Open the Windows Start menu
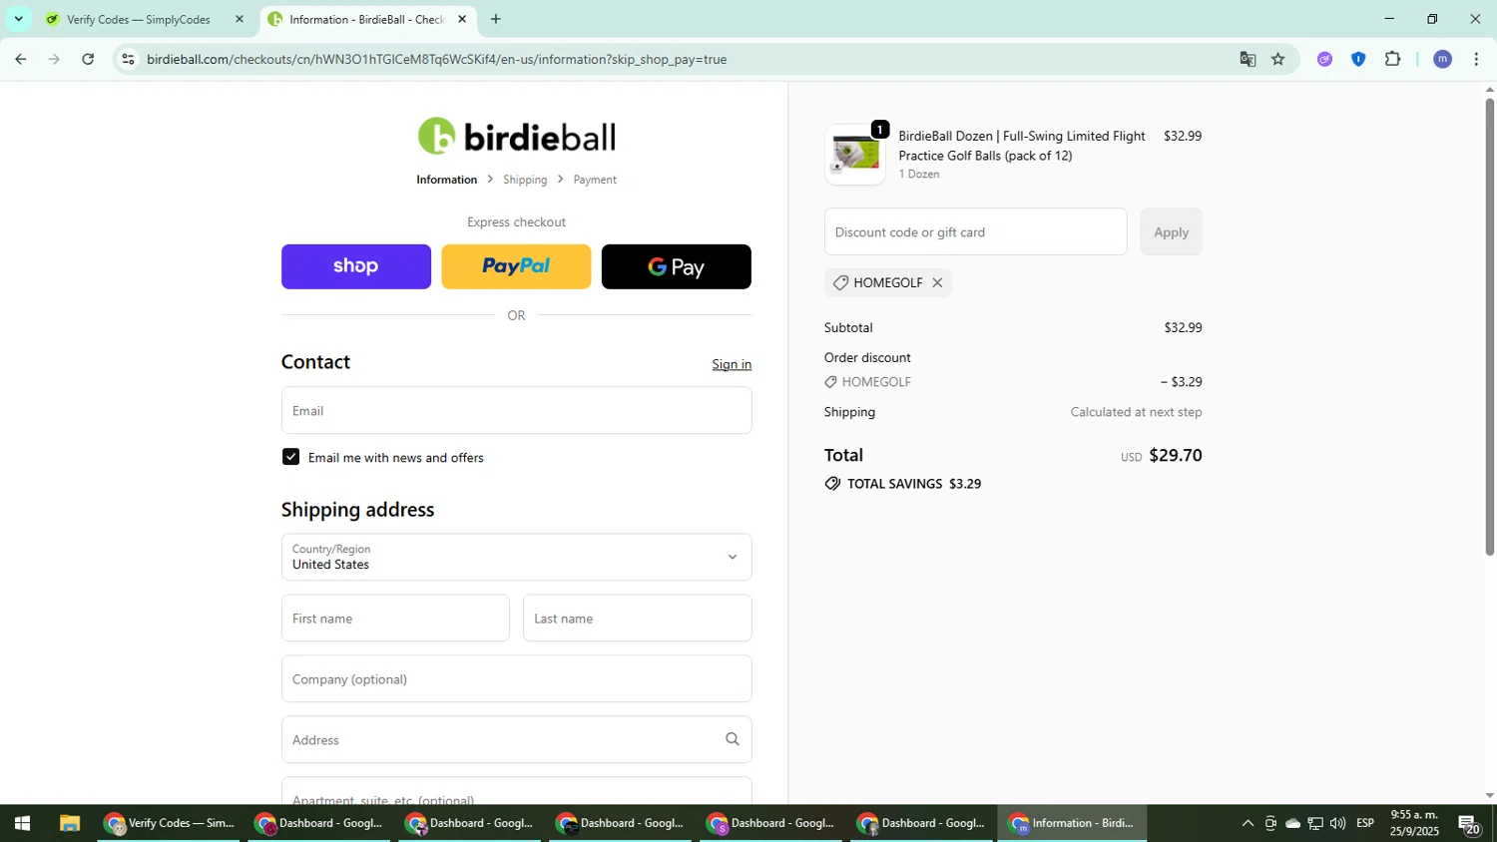1497x842 pixels. [x=22, y=823]
